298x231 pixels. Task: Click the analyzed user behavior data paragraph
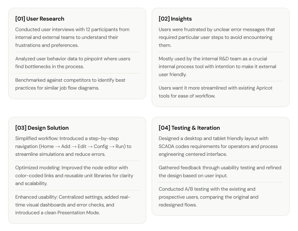[x=73, y=63]
